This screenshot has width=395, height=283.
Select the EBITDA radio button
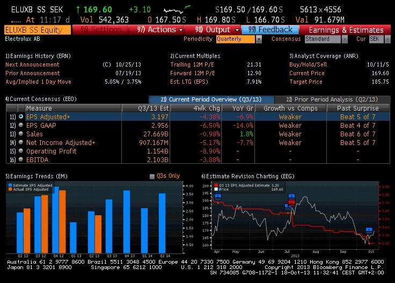click(21, 159)
